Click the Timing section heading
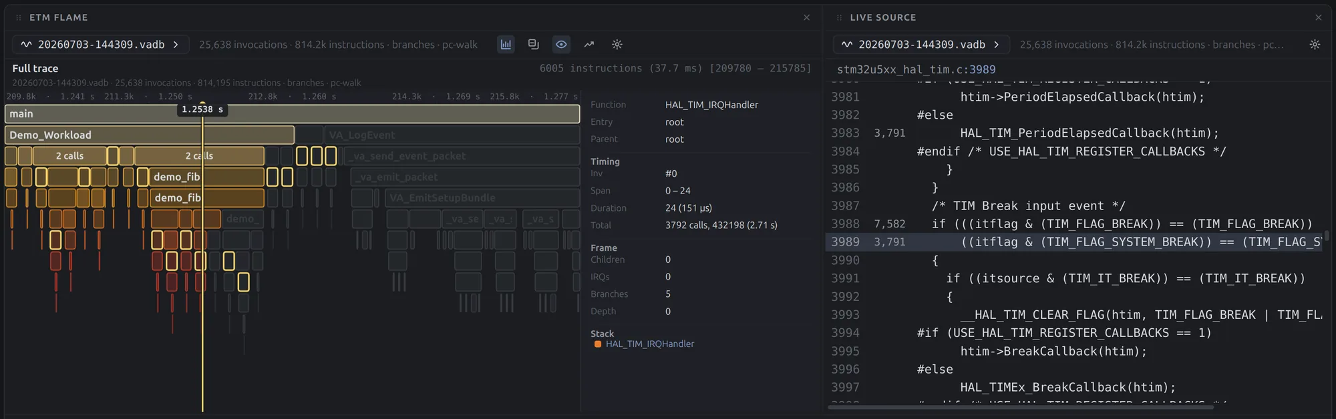 [605, 161]
